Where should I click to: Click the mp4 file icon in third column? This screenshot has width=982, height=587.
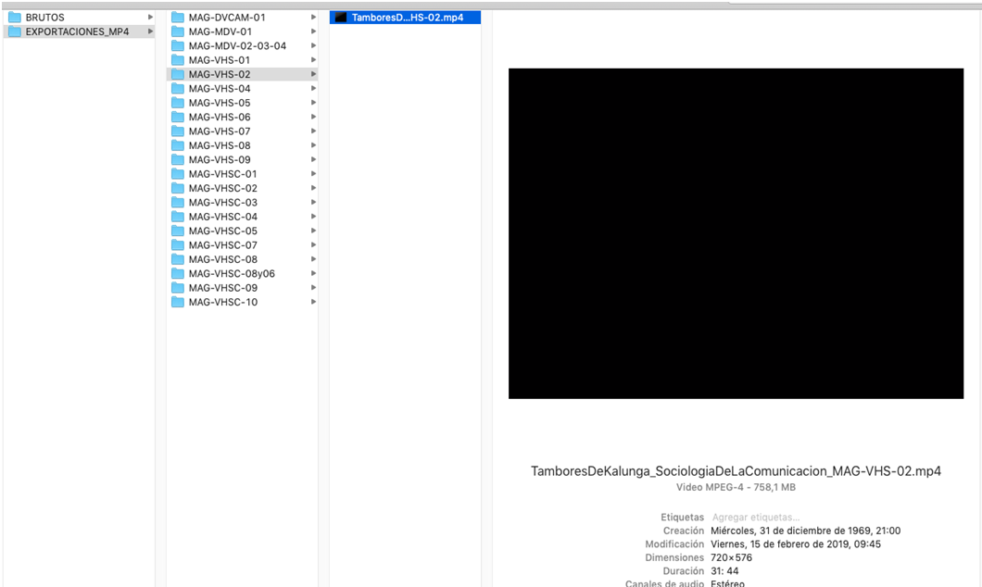click(x=340, y=18)
